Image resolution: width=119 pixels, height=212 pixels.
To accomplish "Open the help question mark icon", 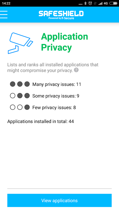I will click(76, 70).
